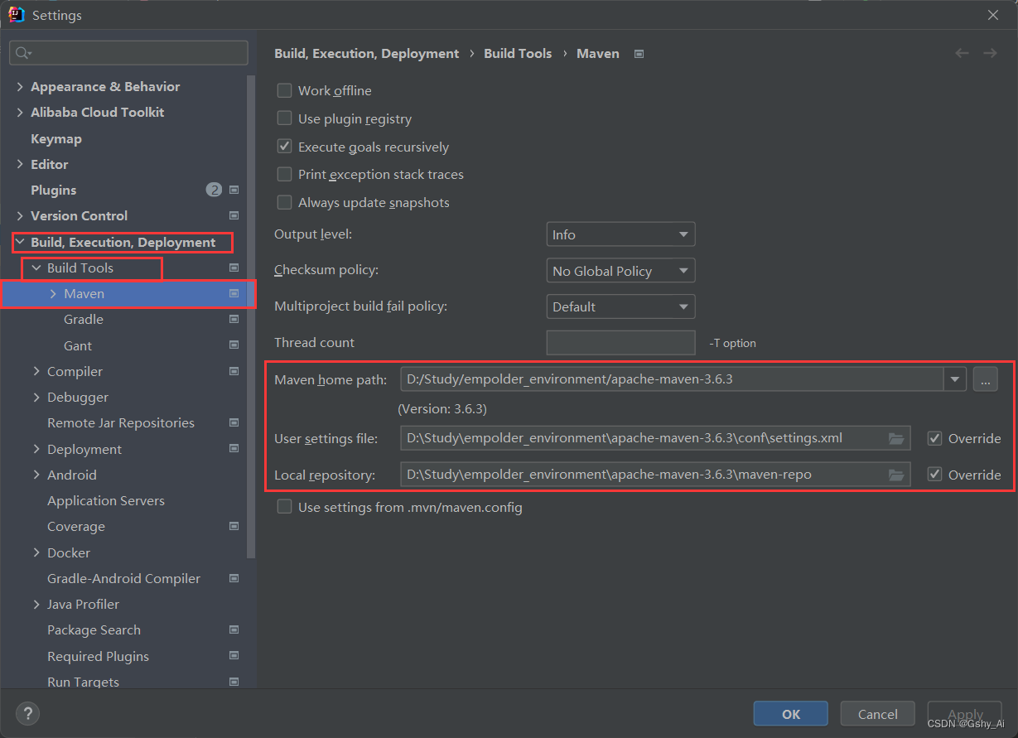Open Java Profiler settings page
The width and height of the screenshot is (1018, 738).
[x=83, y=604]
